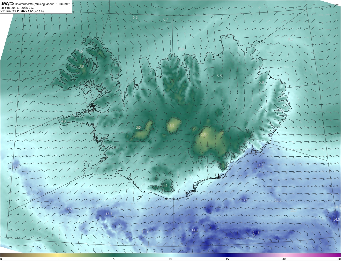The height and width of the screenshot is (261, 341).
Task: Click the 14.8 value label on the map
Action: coord(256,233)
